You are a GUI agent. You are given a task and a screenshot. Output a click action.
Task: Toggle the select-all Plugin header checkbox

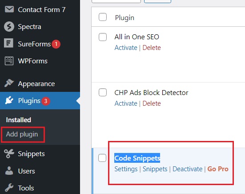point(103,17)
